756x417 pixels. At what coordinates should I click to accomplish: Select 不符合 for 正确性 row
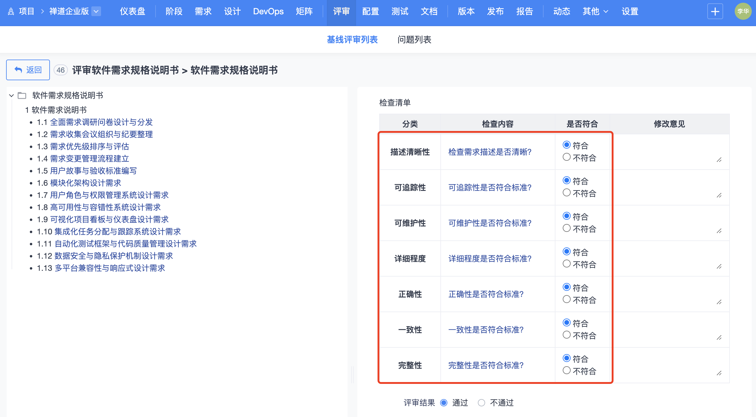[x=566, y=299]
